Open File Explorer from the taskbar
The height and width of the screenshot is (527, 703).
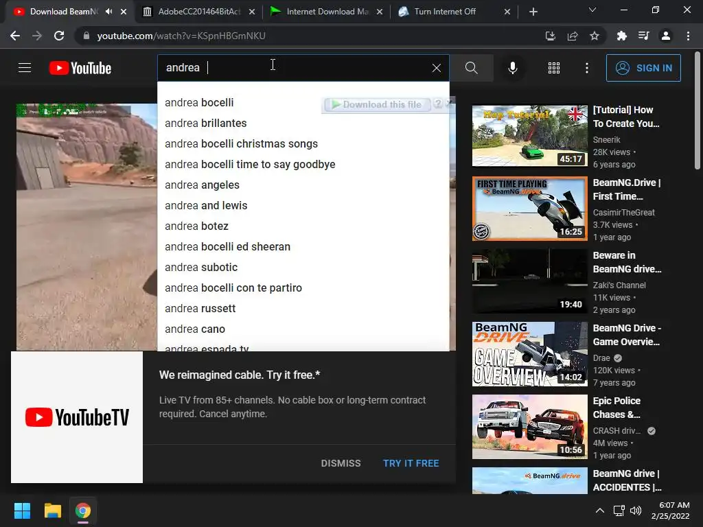pyautogui.click(x=52, y=511)
